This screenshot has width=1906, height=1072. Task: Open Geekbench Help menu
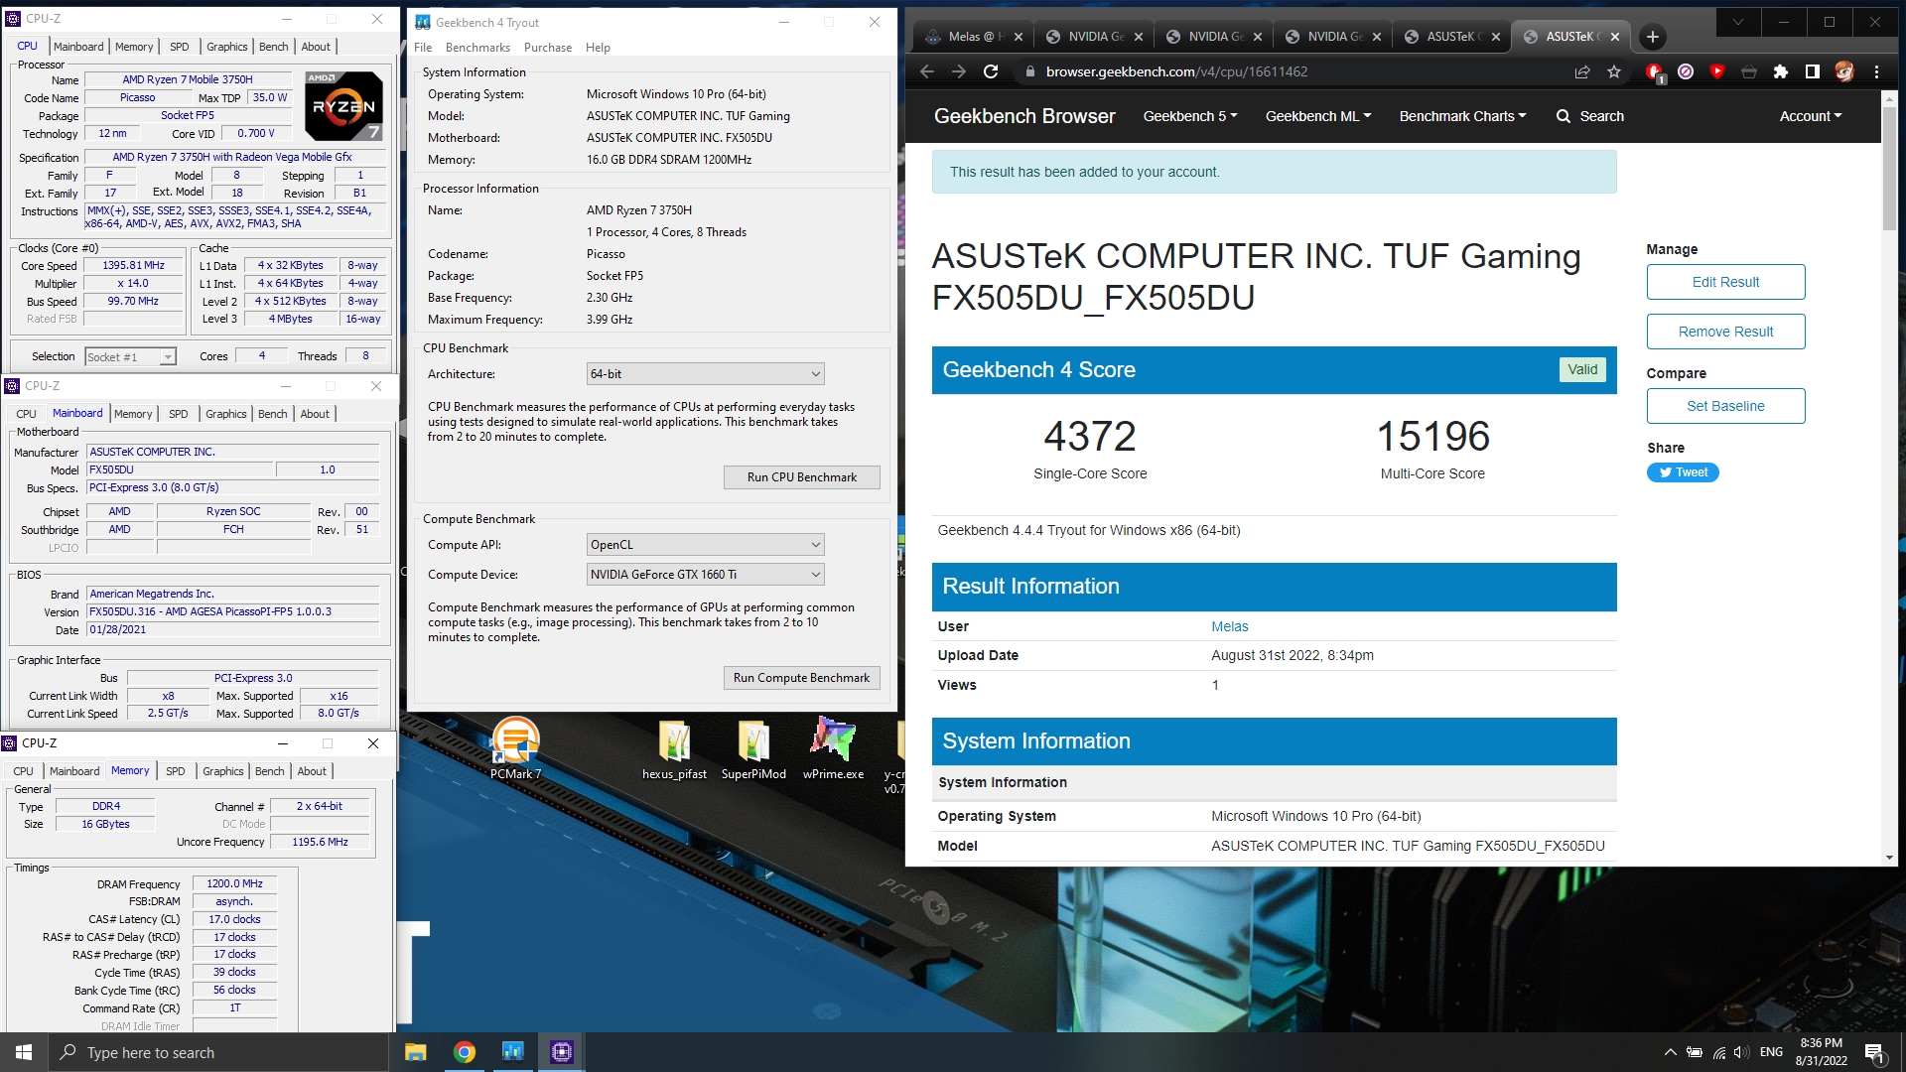click(598, 48)
